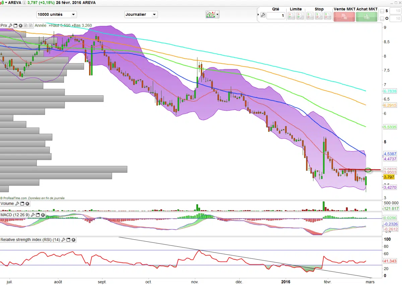Maximize the RSI indicator panel
The height and width of the screenshot is (285, 402).
(69, 240)
